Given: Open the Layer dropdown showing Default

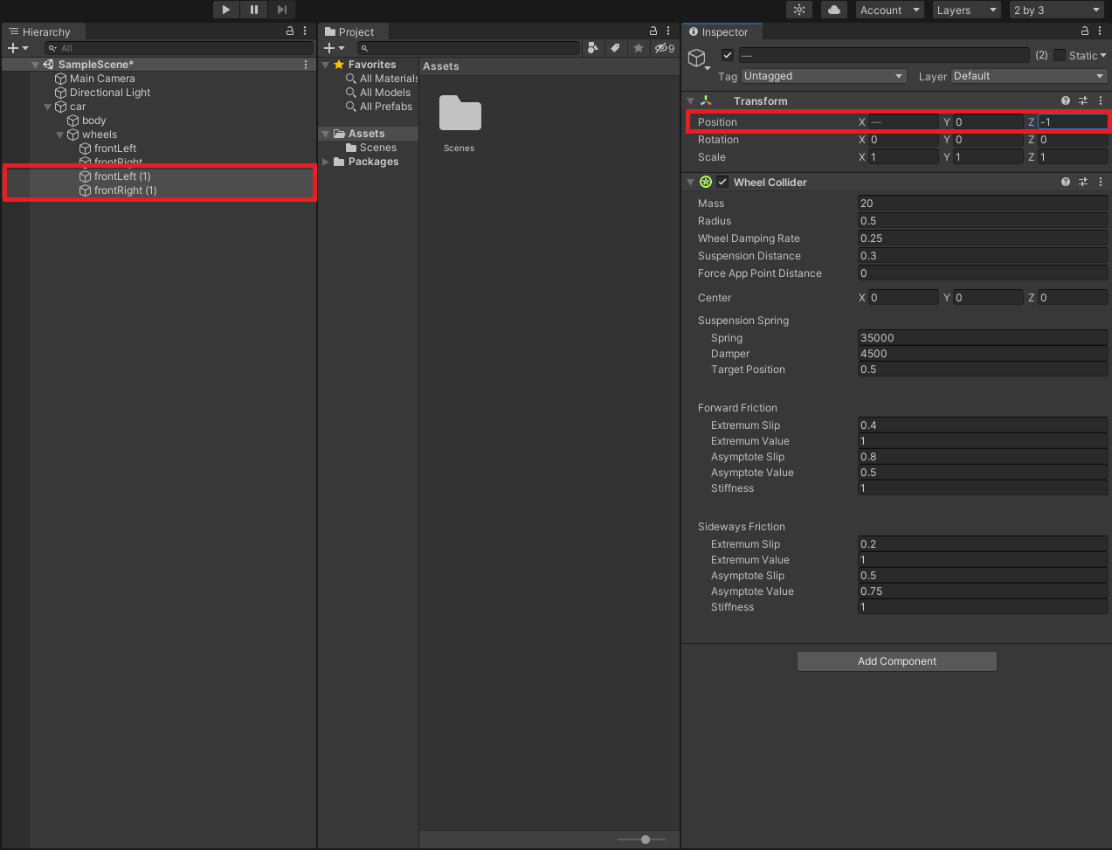Looking at the screenshot, I should [x=1030, y=76].
